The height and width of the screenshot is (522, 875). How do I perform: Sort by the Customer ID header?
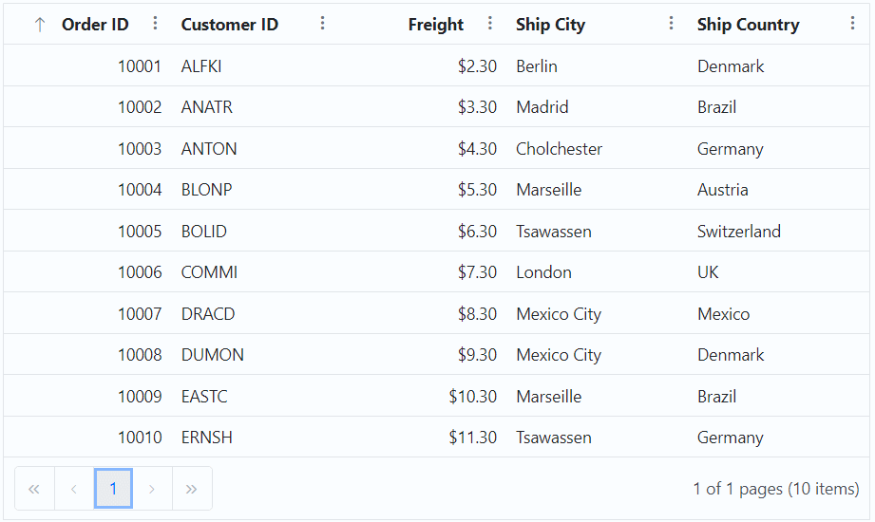(x=229, y=25)
